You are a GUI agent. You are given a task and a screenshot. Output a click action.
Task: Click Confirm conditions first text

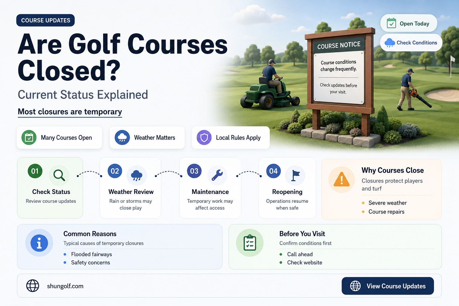[305, 243]
